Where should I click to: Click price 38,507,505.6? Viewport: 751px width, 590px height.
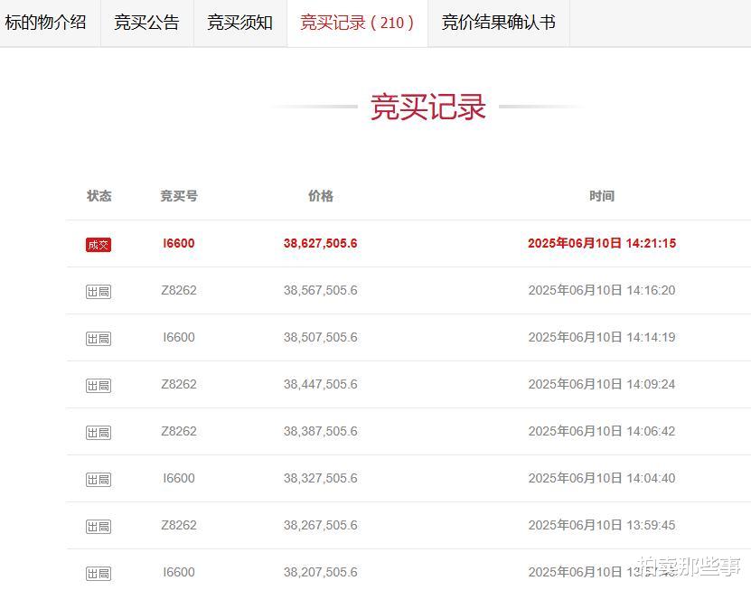point(321,337)
